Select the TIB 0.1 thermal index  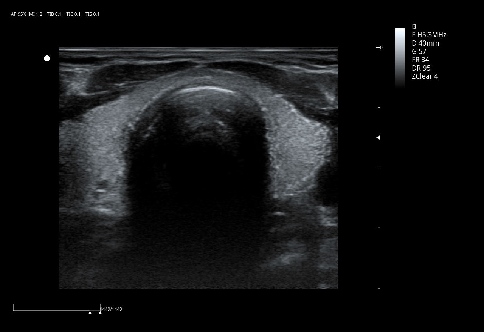54,14
